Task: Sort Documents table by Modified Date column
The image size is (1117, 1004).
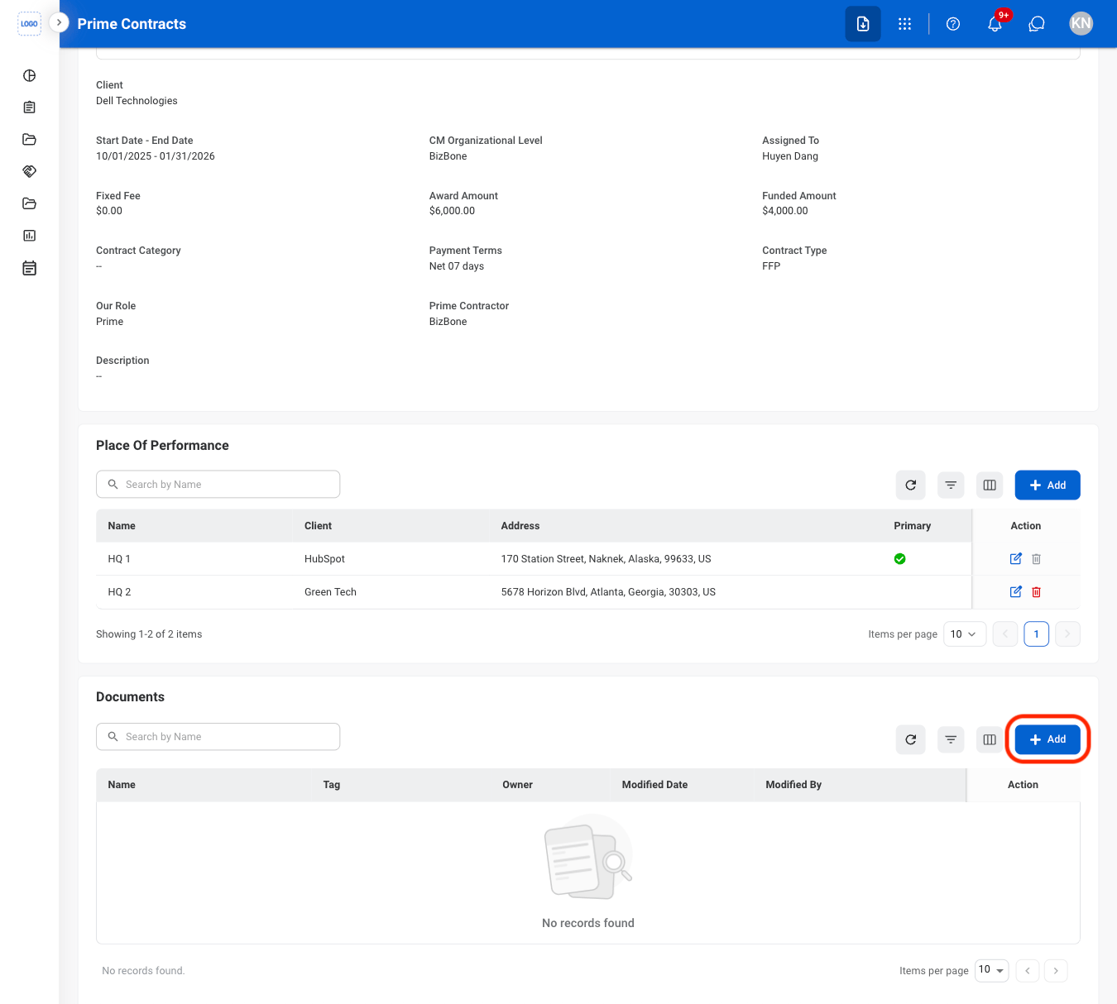Action: point(654,785)
